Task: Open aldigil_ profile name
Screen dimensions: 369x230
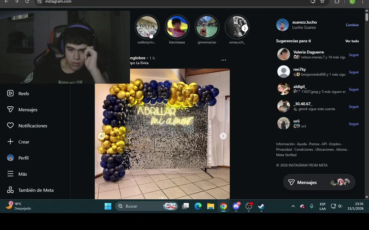Action: coord(299,87)
